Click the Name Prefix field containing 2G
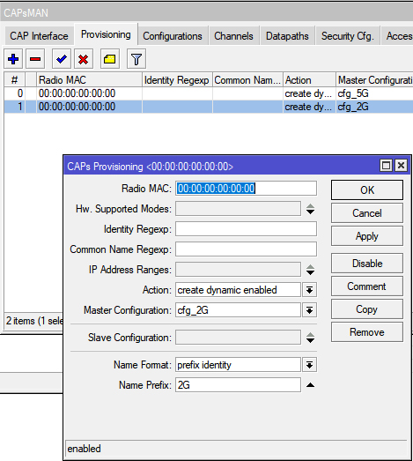Screen dimensions: 413x461 click(239, 385)
